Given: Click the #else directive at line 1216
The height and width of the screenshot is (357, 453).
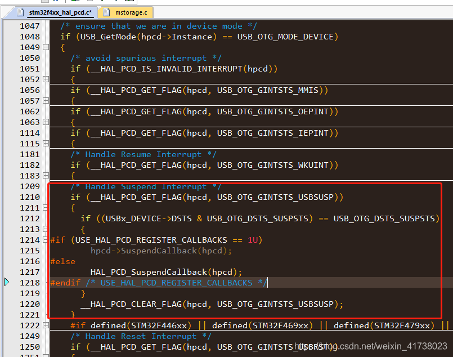Looking at the screenshot, I should tap(62, 262).
